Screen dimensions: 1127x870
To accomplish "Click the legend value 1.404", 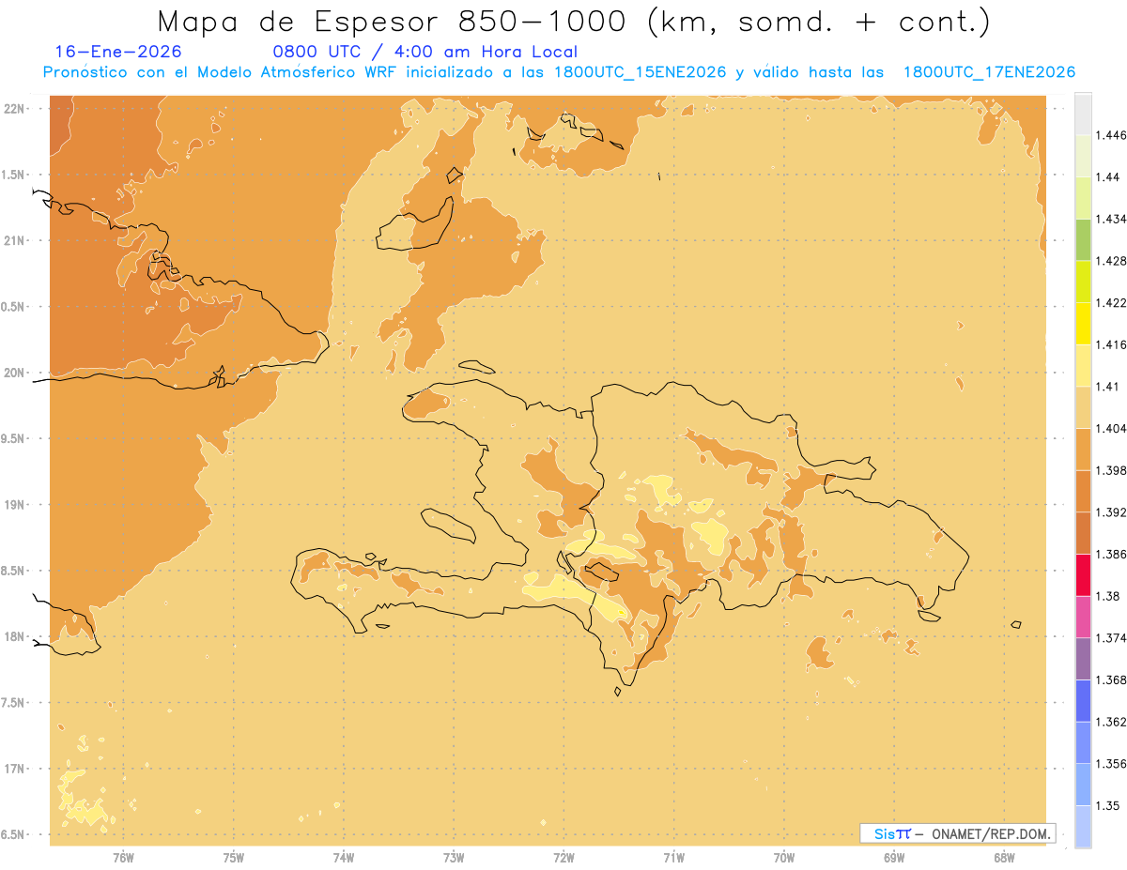I will pyautogui.click(x=1111, y=428).
